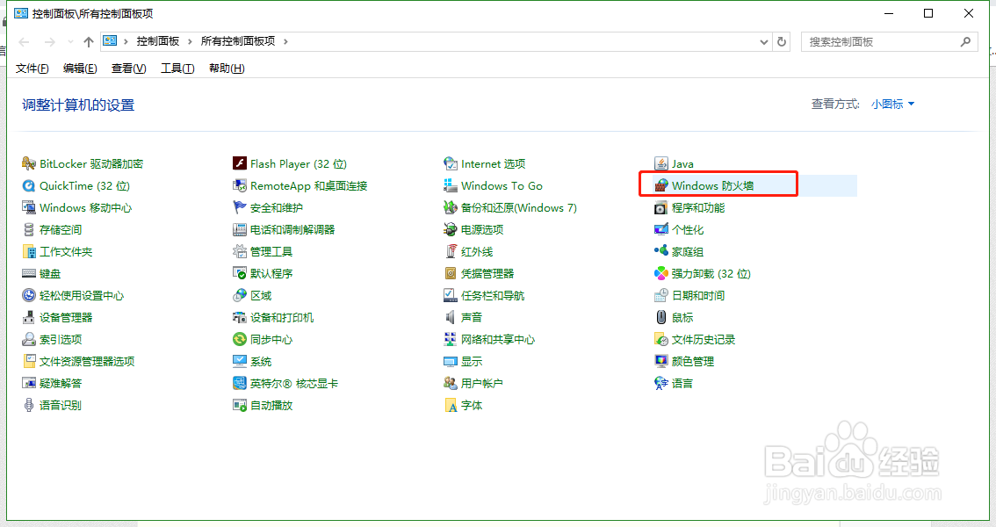Click the 凭据管理器 icon
996x527 pixels.
[451, 274]
